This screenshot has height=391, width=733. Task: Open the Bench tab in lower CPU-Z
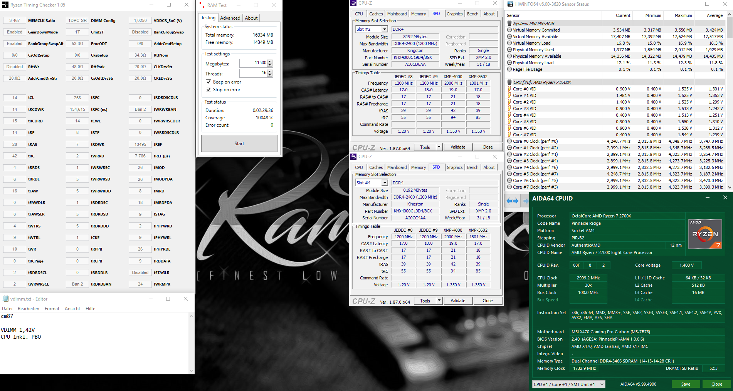tap(473, 167)
